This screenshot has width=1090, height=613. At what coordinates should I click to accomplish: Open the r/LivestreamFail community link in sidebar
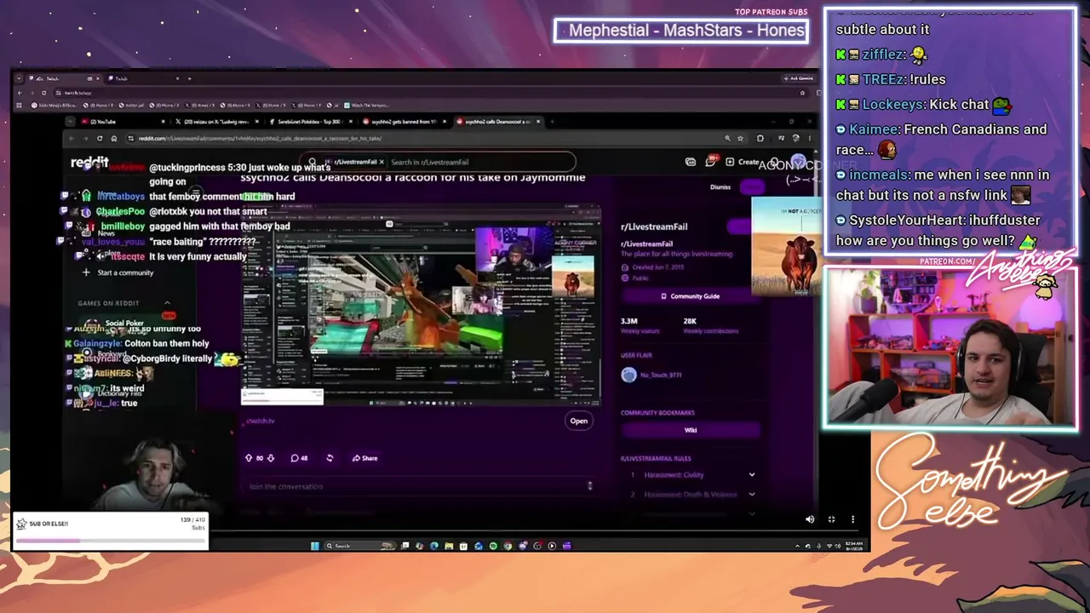point(654,226)
